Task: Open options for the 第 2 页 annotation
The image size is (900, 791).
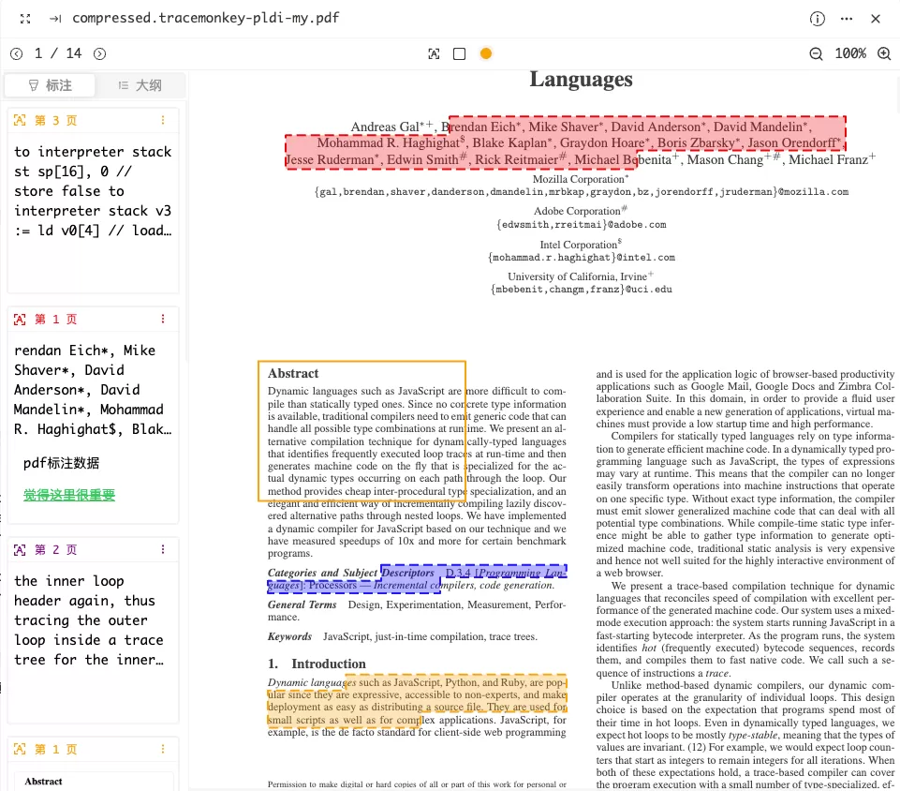Action: pyautogui.click(x=163, y=550)
